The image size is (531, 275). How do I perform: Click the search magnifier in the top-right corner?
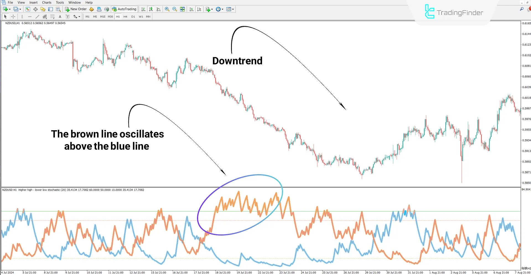pyautogui.click(x=522, y=9)
